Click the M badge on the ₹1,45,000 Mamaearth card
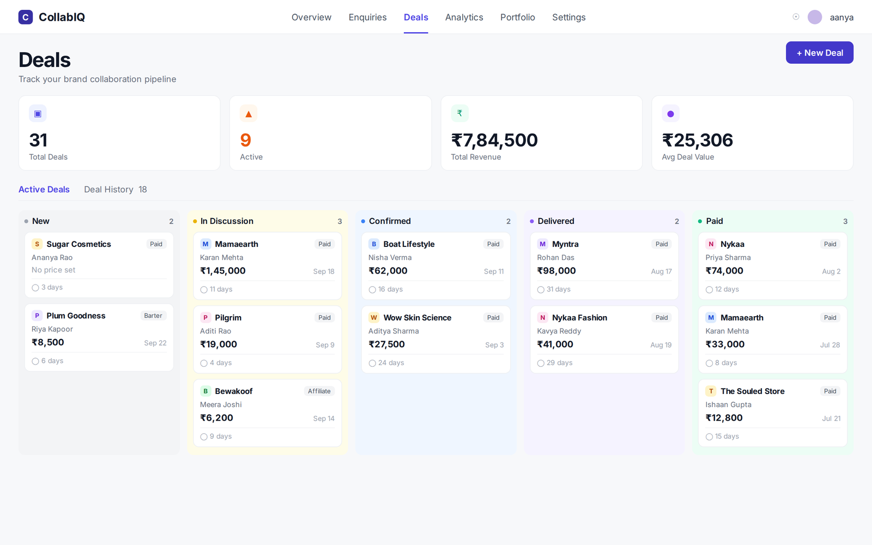 (x=205, y=244)
